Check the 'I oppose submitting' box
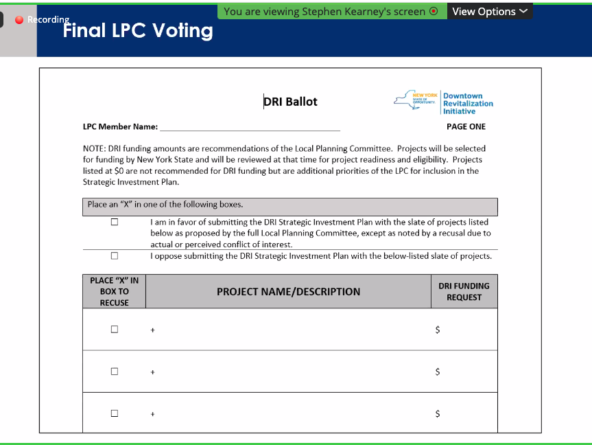 (x=114, y=255)
